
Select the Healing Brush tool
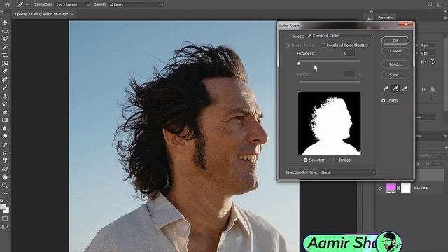tap(5, 79)
